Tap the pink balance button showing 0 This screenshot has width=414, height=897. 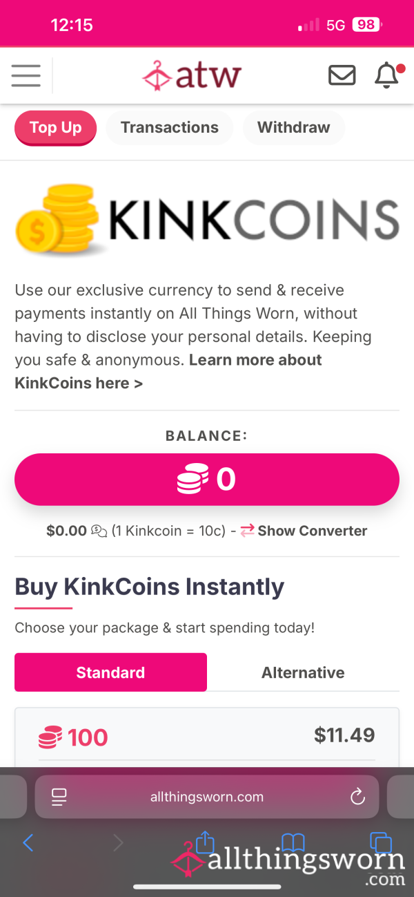point(207,480)
